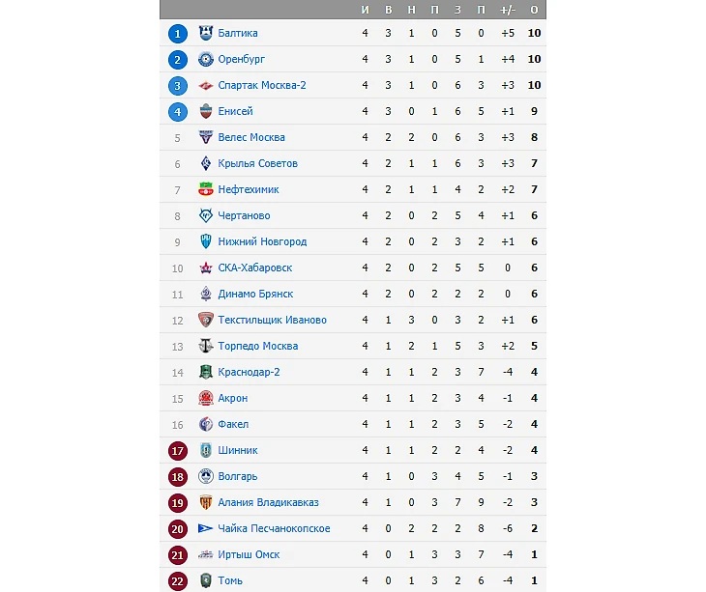Click the points column header О
Image resolution: width=706 pixels, height=592 pixels.
tap(534, 10)
